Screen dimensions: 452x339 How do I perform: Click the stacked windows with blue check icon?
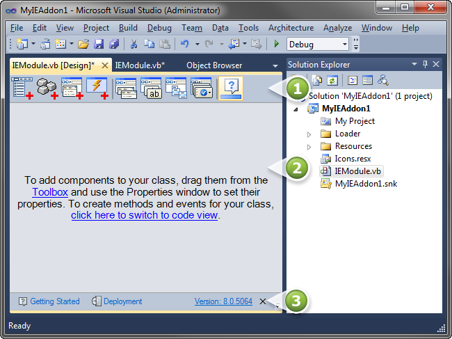click(x=201, y=88)
